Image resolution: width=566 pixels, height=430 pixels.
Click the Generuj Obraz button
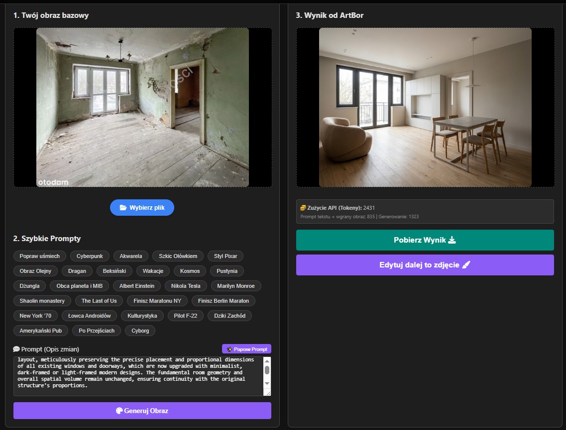point(142,411)
